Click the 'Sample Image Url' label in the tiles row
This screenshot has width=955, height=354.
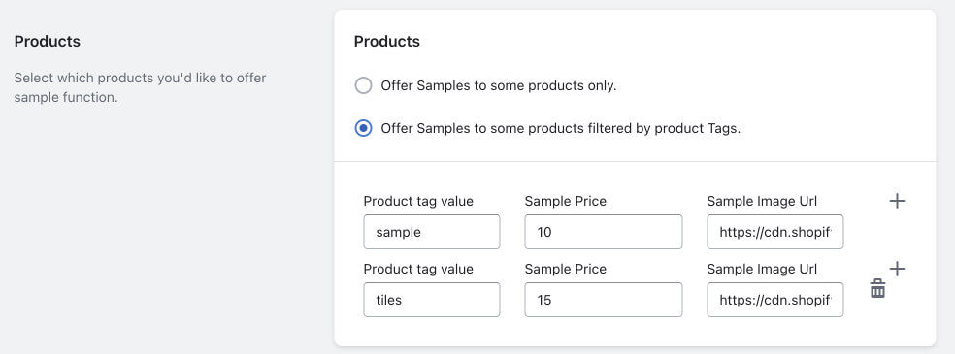point(762,269)
